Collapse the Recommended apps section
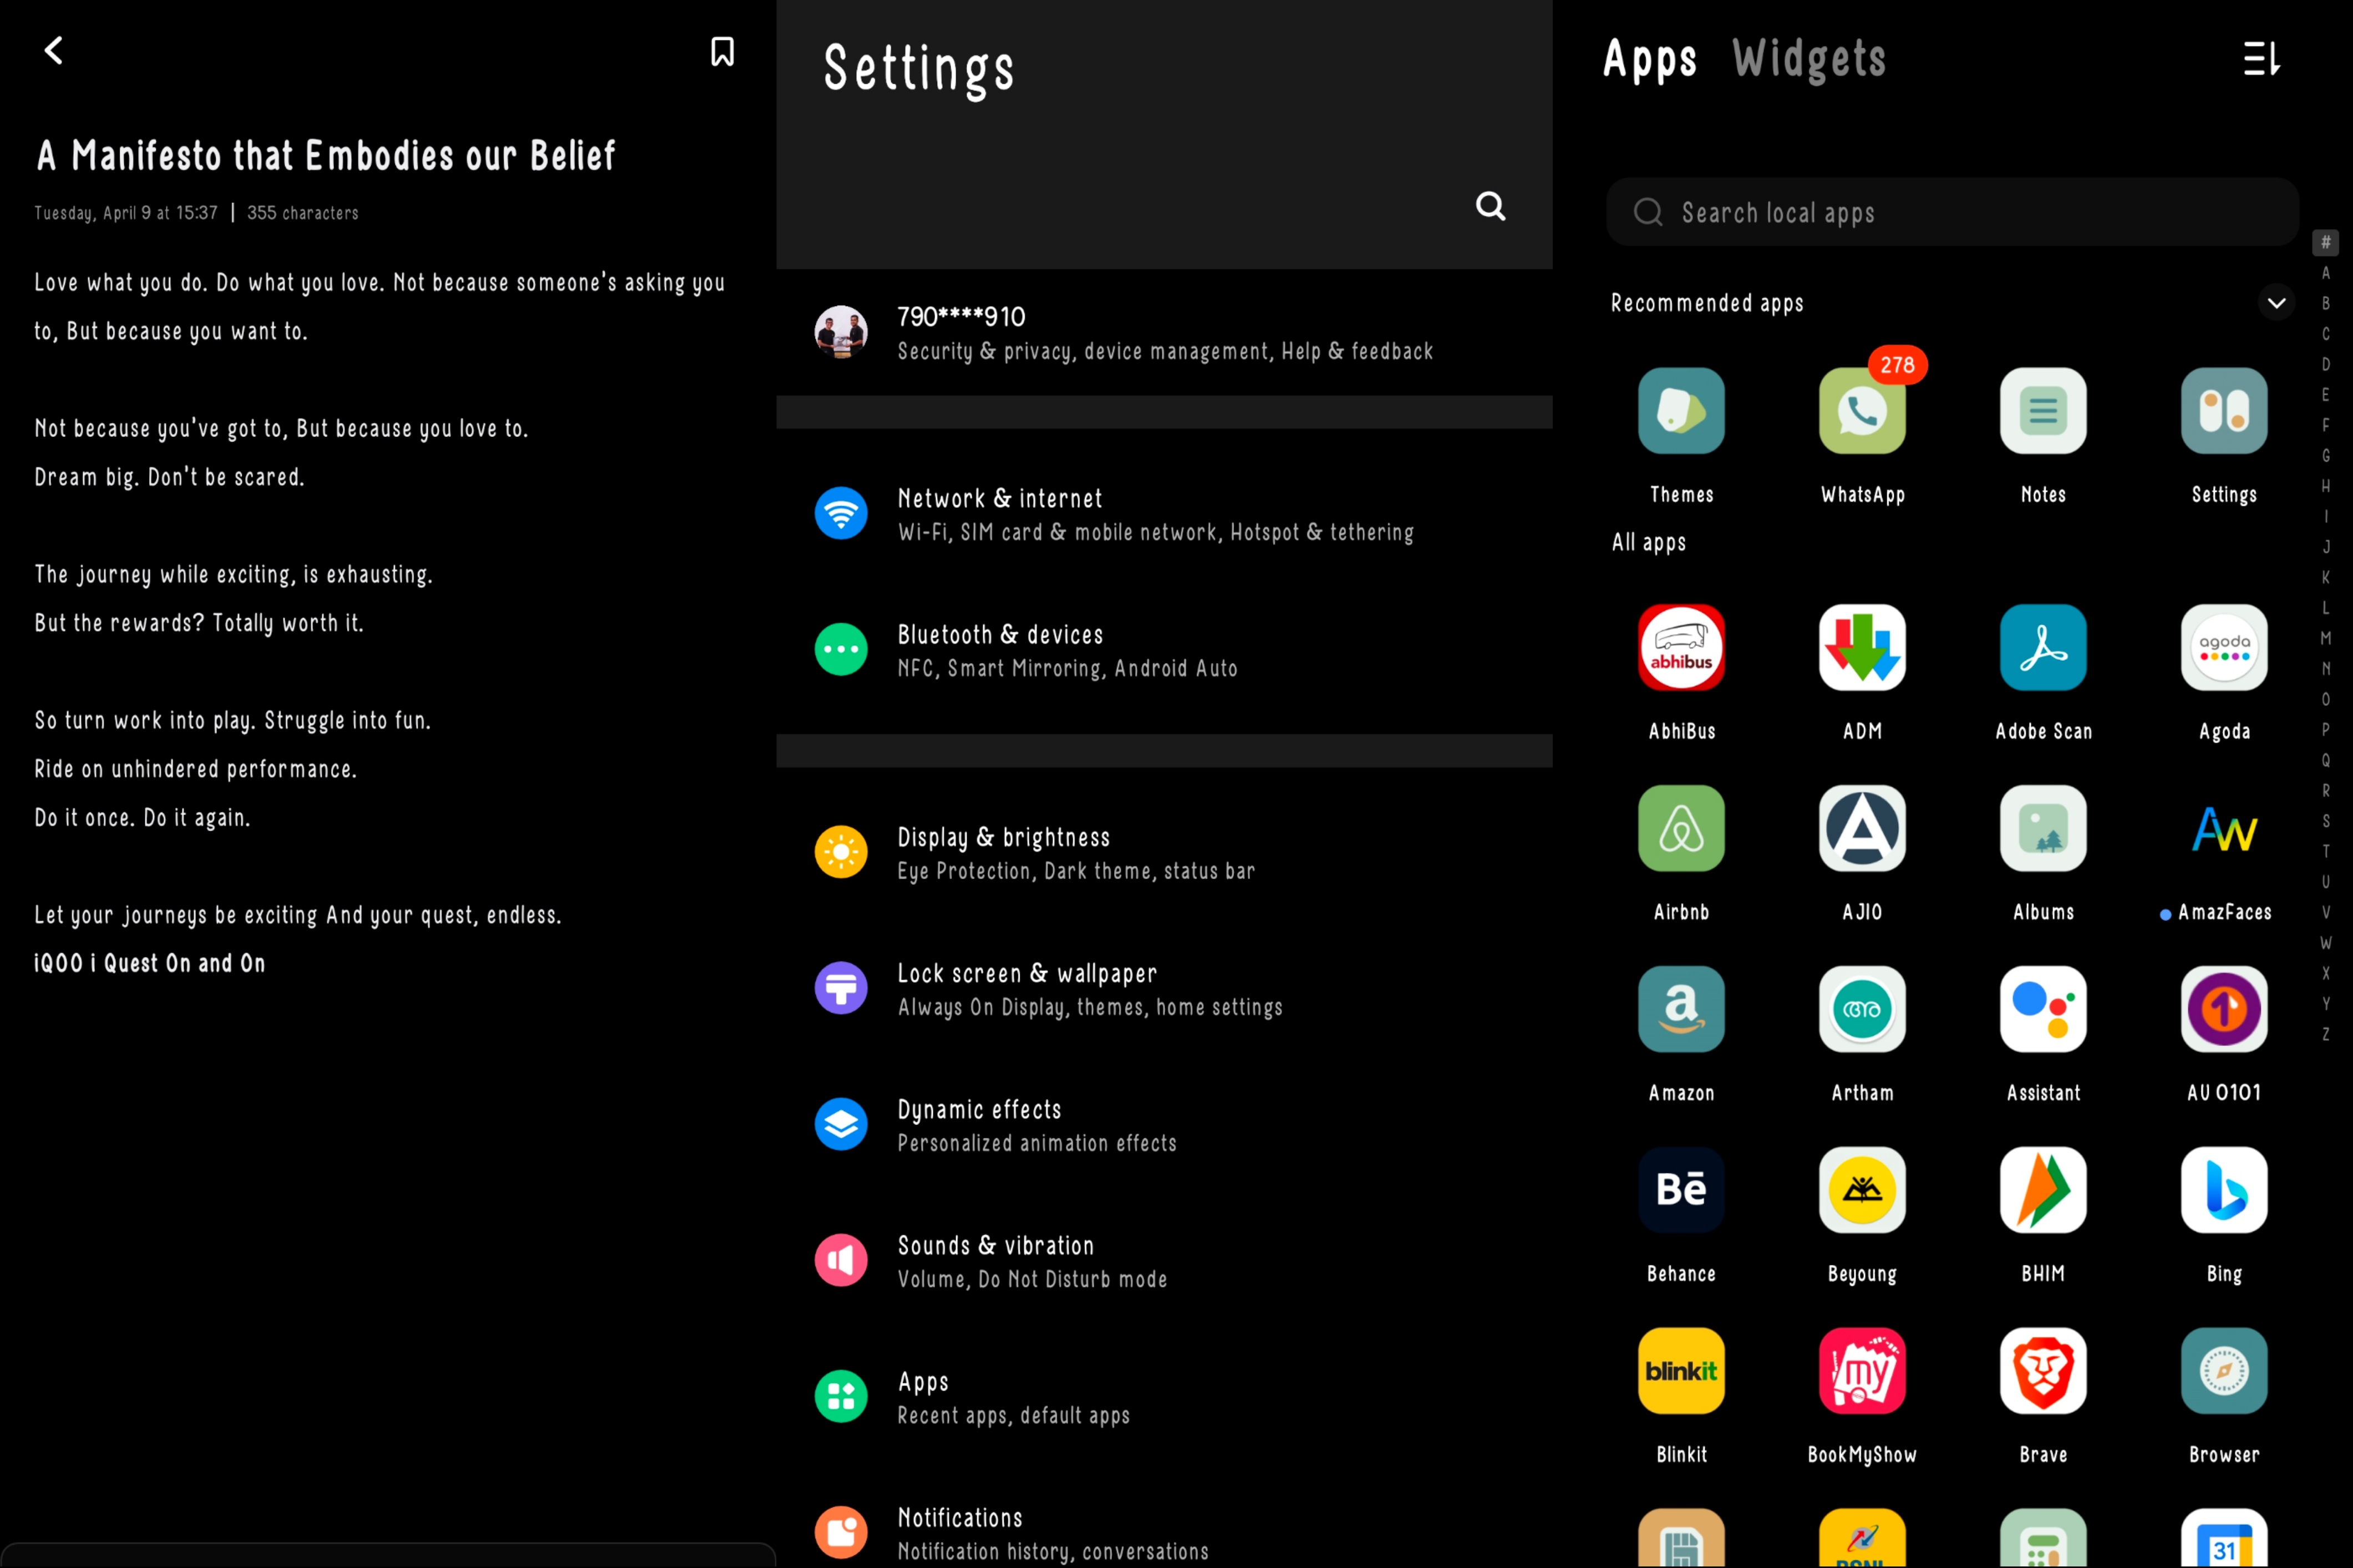The height and width of the screenshot is (1568, 2353). pos(2276,303)
